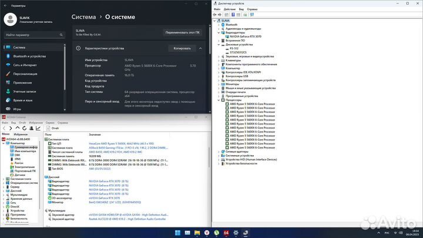Click the Device Manager taskbar icon
This screenshot has width=423, height=238.
[x=246, y=233]
